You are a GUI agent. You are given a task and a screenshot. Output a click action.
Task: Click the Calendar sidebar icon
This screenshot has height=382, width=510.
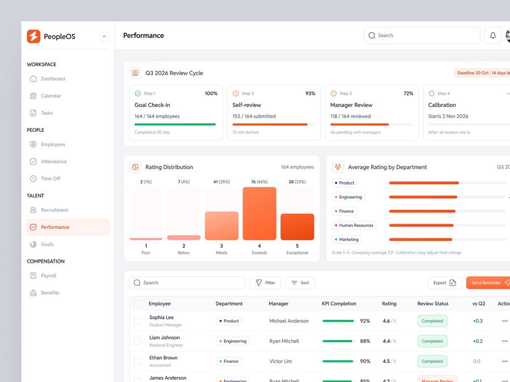pos(33,96)
